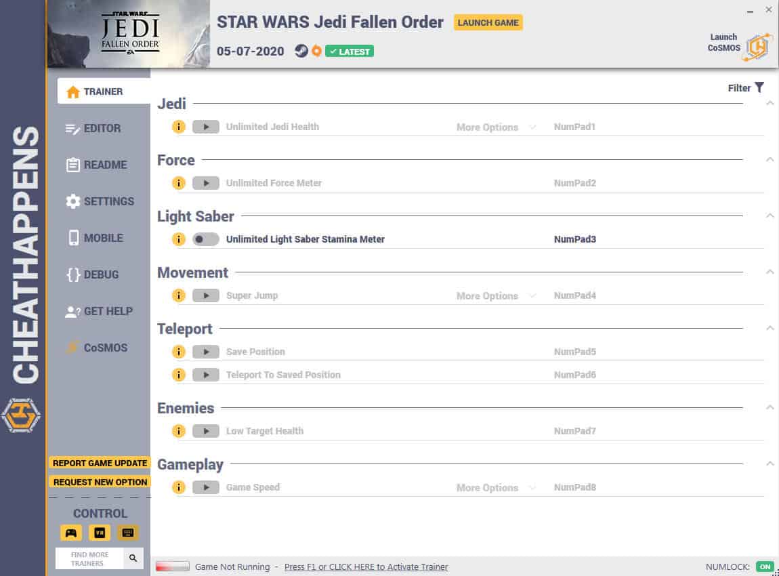Collapse the Enemies section
The image size is (779, 576).
tap(770, 407)
